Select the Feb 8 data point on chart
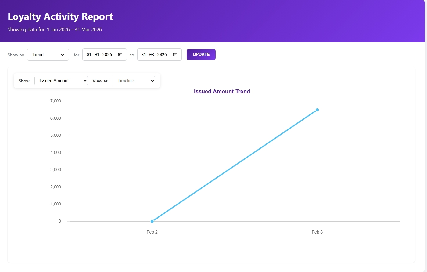Viewport: 427px width, 272px height. click(x=317, y=110)
